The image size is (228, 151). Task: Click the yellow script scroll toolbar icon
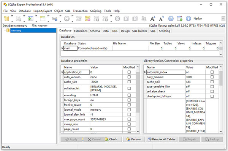coord(87,19)
